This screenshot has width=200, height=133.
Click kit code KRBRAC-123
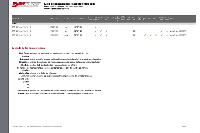coord(54,35)
